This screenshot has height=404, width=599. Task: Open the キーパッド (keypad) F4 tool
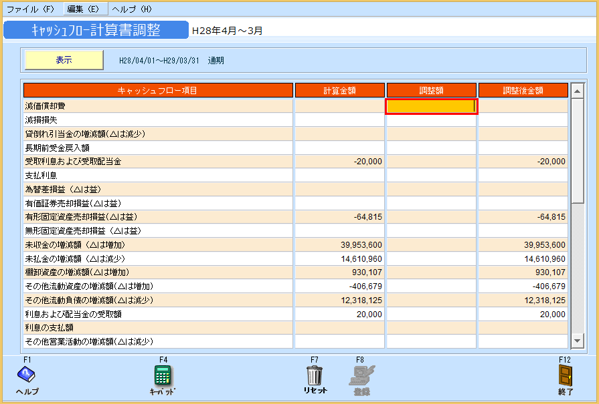pyautogui.click(x=161, y=374)
